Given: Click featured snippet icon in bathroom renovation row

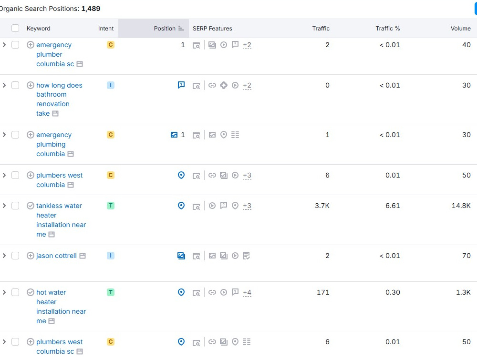Looking at the screenshot, I should click(181, 85).
